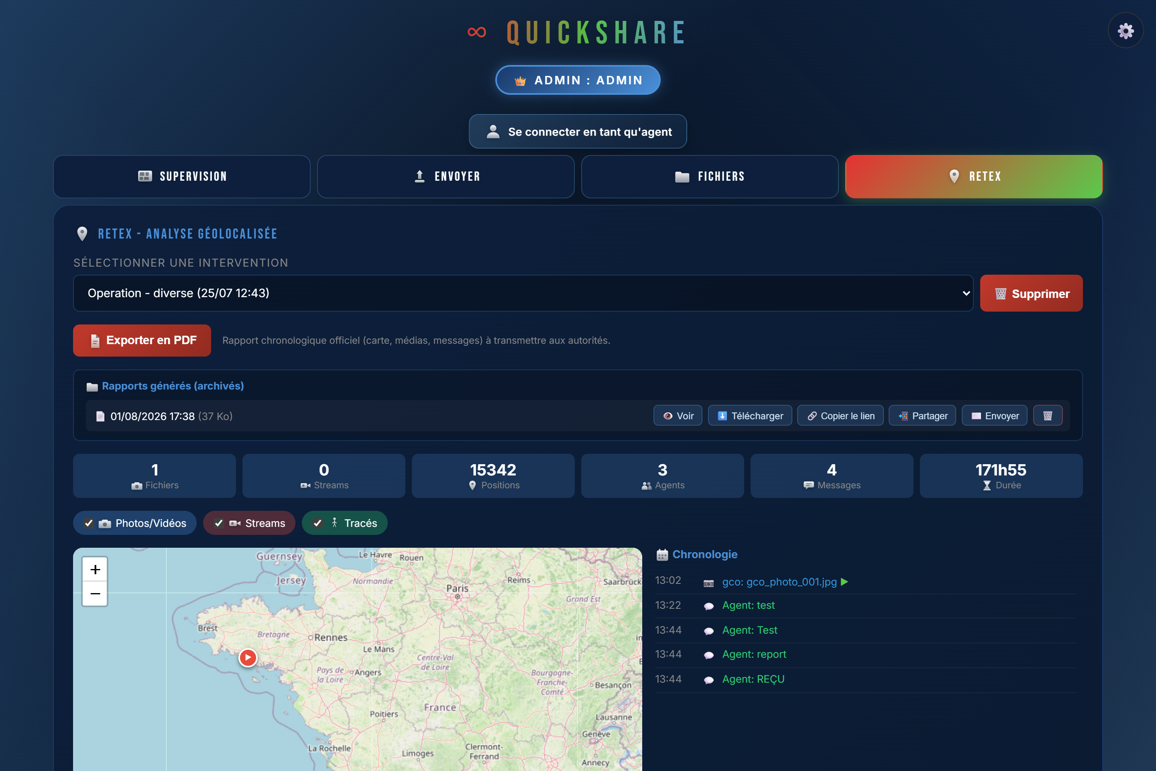
Task: View the archived report with Voir
Action: (678, 416)
